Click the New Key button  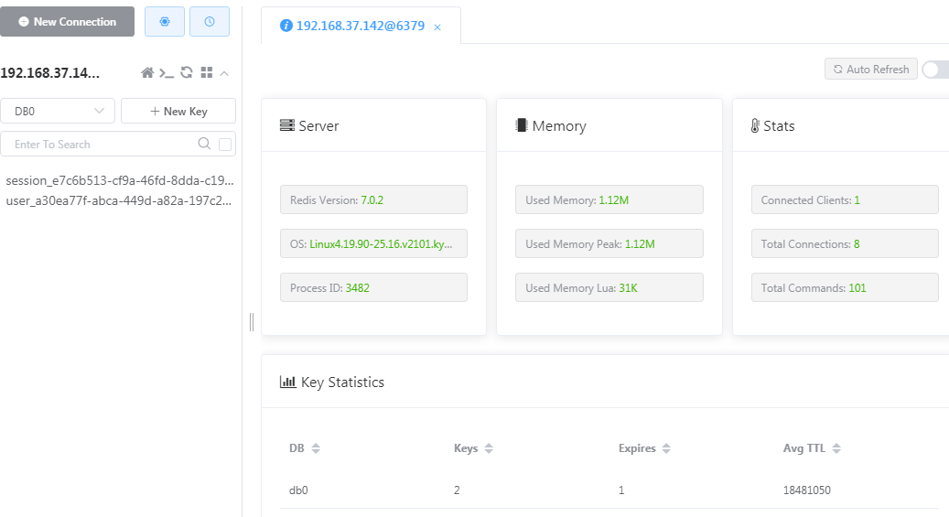tap(178, 111)
